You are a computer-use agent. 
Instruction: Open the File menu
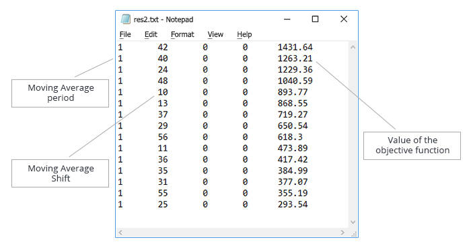tap(125, 34)
